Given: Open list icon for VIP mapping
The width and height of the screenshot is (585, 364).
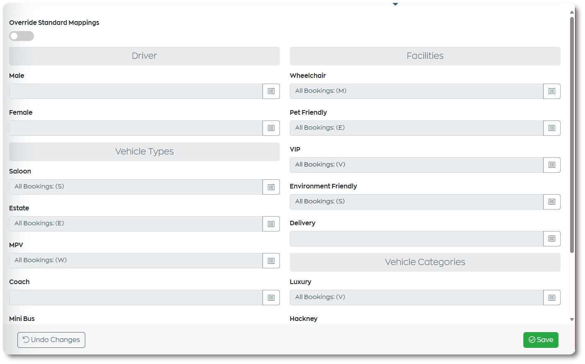Looking at the screenshot, I should [x=552, y=165].
